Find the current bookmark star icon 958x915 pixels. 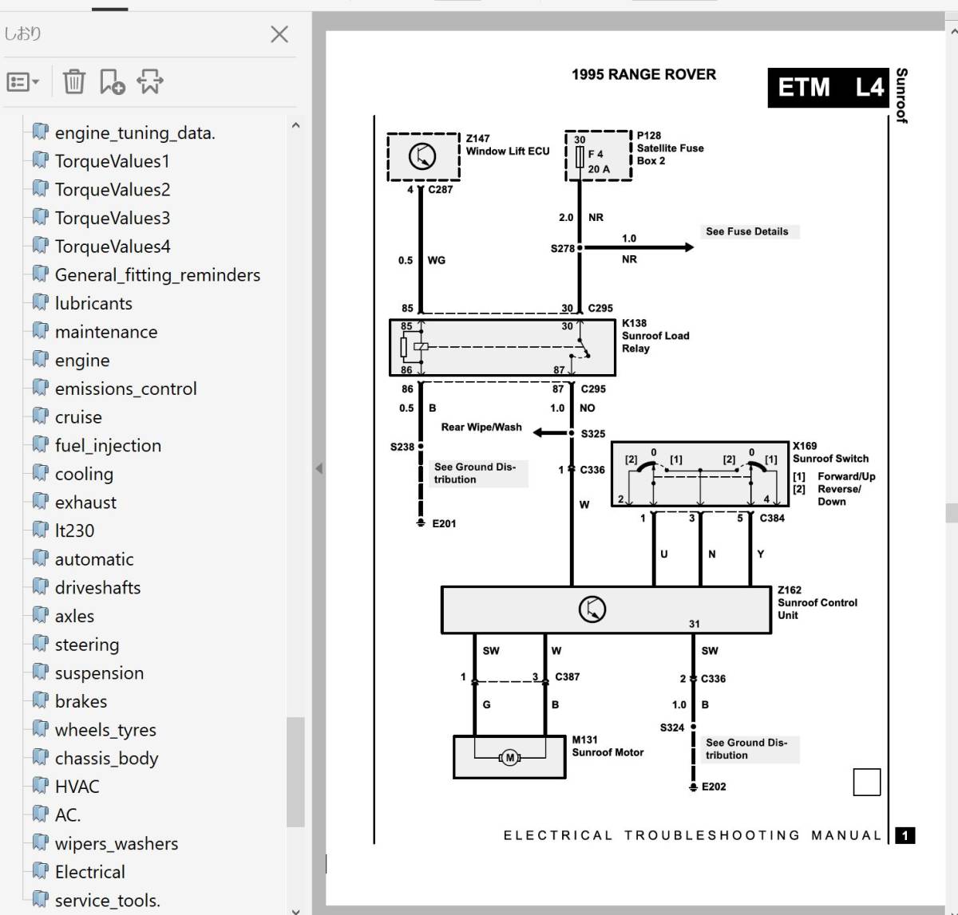click(x=150, y=81)
